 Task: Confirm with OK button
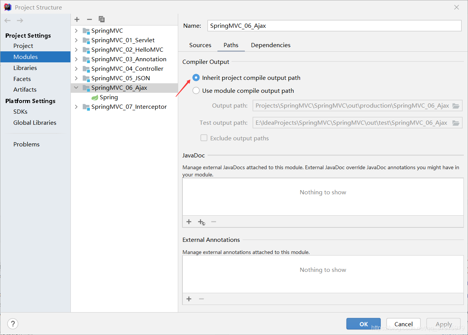pos(364,324)
